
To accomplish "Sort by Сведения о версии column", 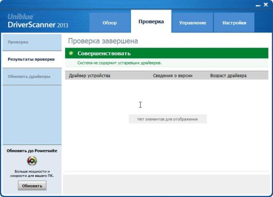I will (x=173, y=76).
